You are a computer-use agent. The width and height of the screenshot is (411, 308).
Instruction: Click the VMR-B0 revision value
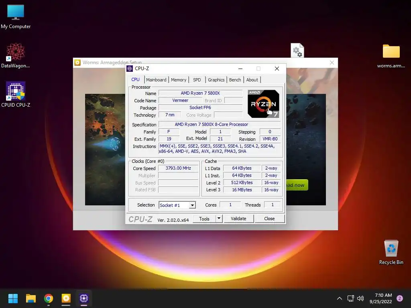point(270,139)
